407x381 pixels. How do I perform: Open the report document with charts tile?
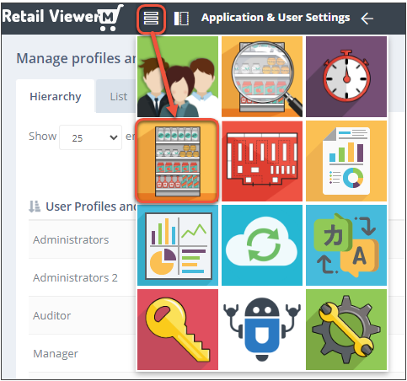346,161
